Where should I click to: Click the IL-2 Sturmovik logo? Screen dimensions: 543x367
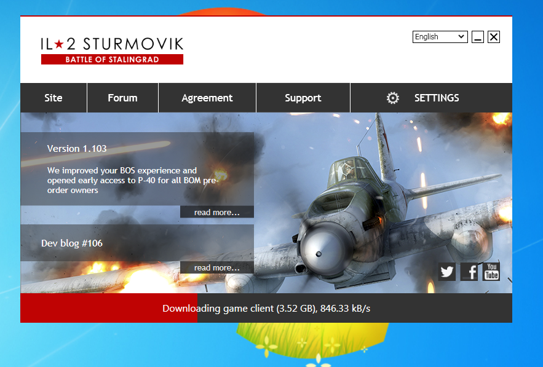point(112,51)
